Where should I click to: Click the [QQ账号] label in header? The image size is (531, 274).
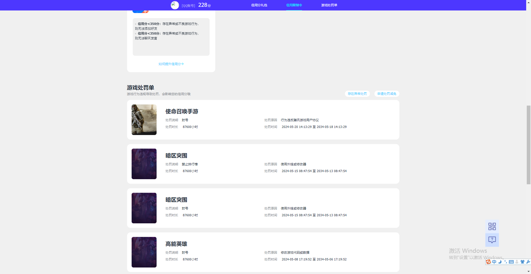click(188, 6)
